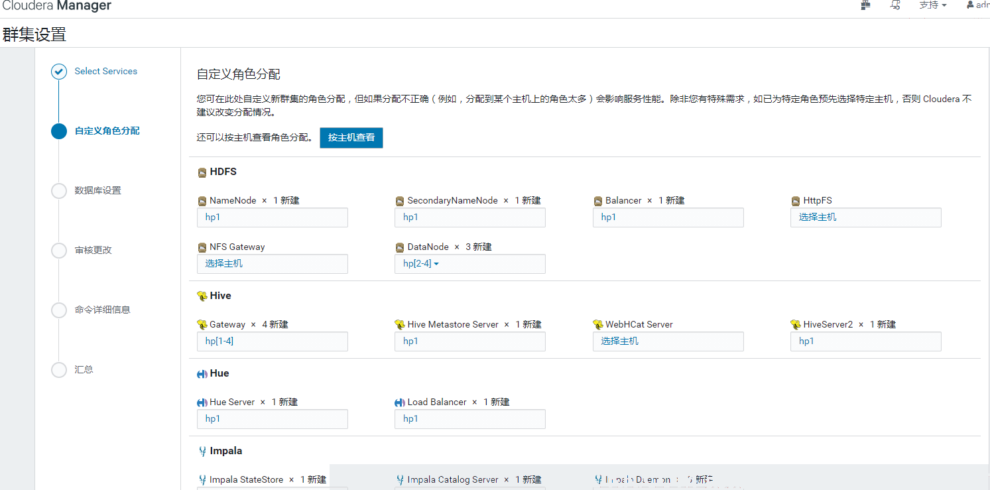This screenshot has height=490, width=990.
Task: Open the 支持 support dropdown menu
Action: pos(932,5)
